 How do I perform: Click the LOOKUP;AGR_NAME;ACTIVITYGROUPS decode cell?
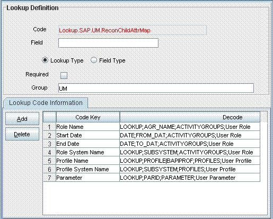tap(190, 127)
